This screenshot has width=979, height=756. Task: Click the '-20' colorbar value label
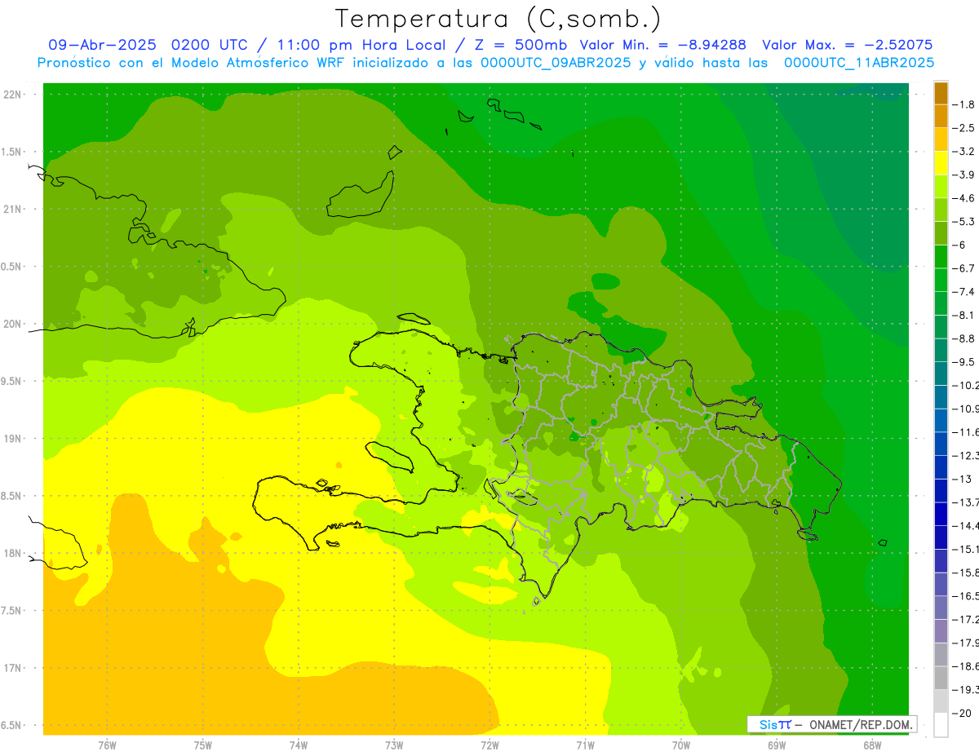coord(962,713)
